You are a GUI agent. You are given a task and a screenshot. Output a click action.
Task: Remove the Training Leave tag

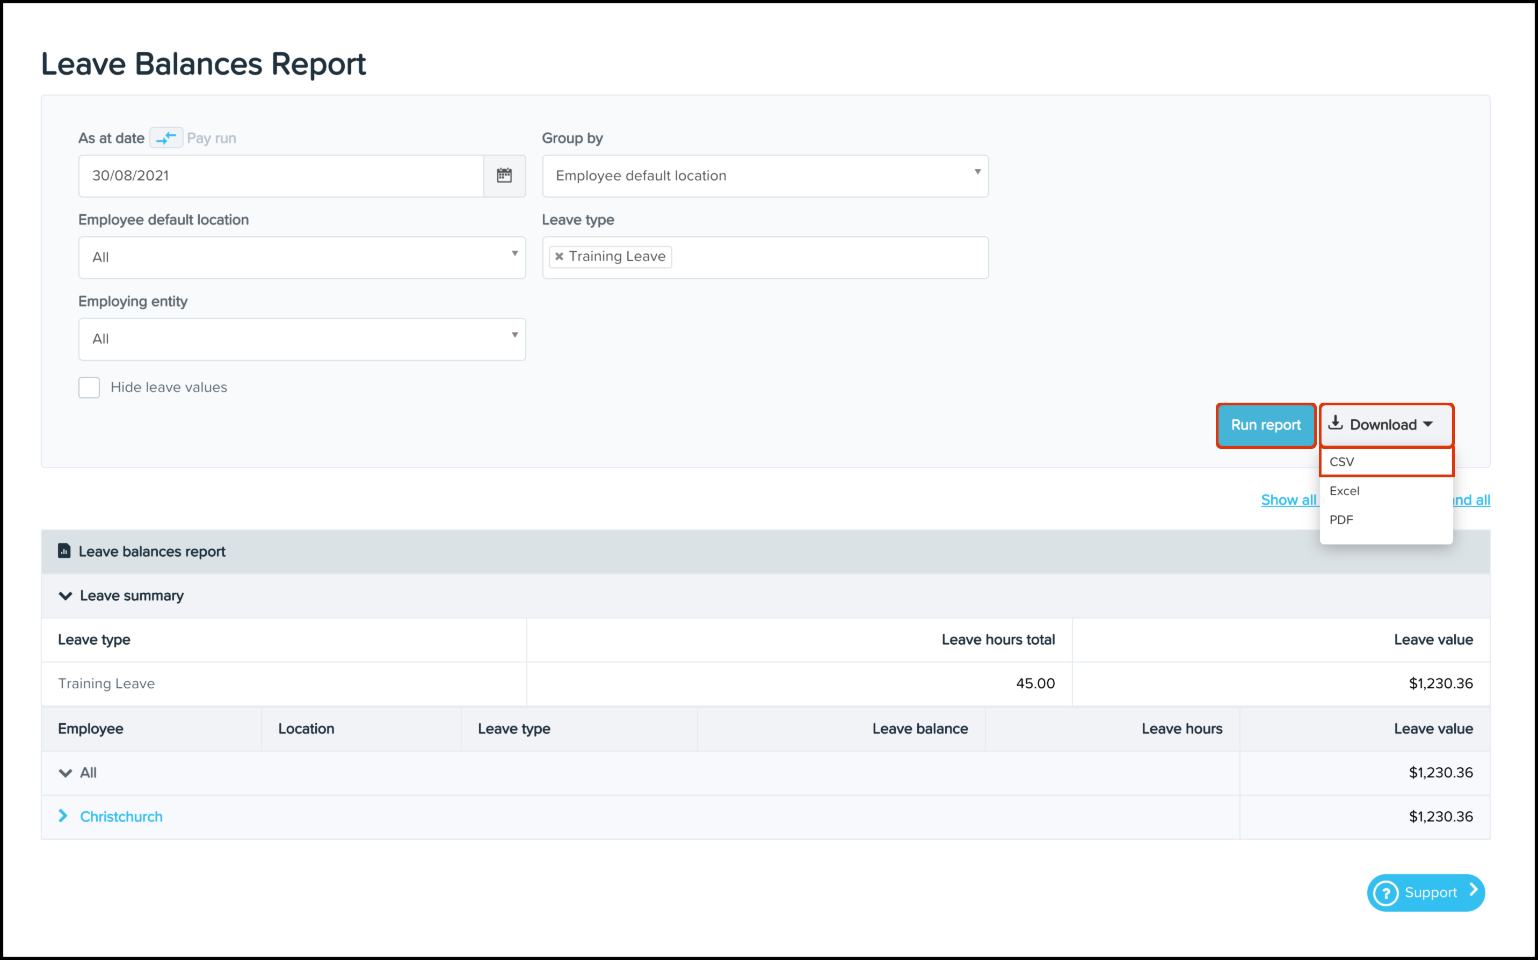(559, 257)
